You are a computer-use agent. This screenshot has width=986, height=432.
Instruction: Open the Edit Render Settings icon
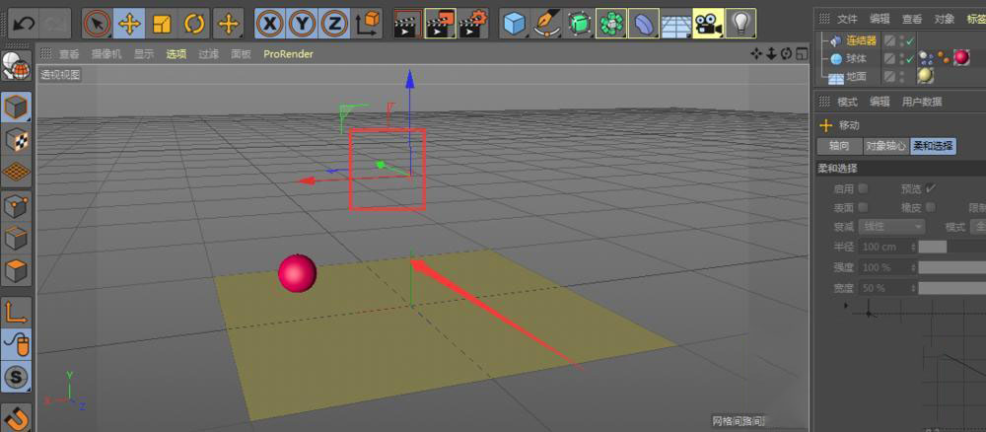click(473, 22)
